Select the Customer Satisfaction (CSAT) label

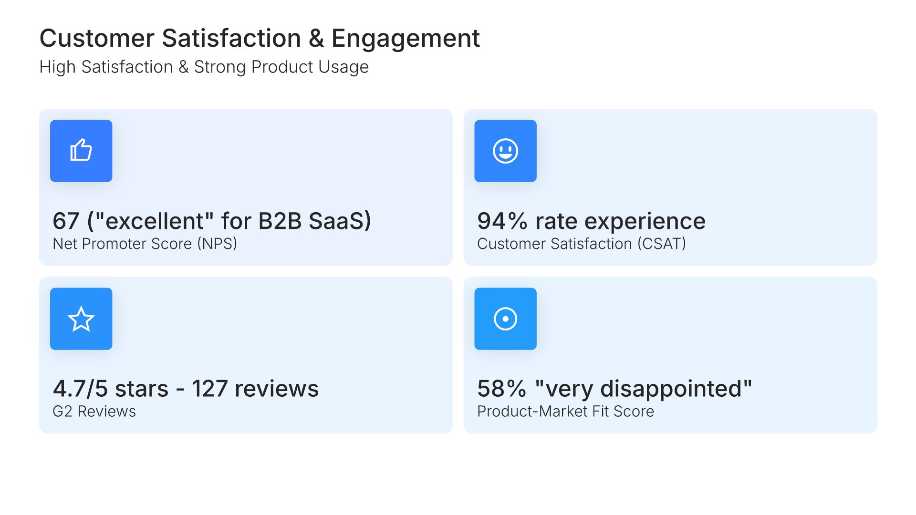click(581, 244)
